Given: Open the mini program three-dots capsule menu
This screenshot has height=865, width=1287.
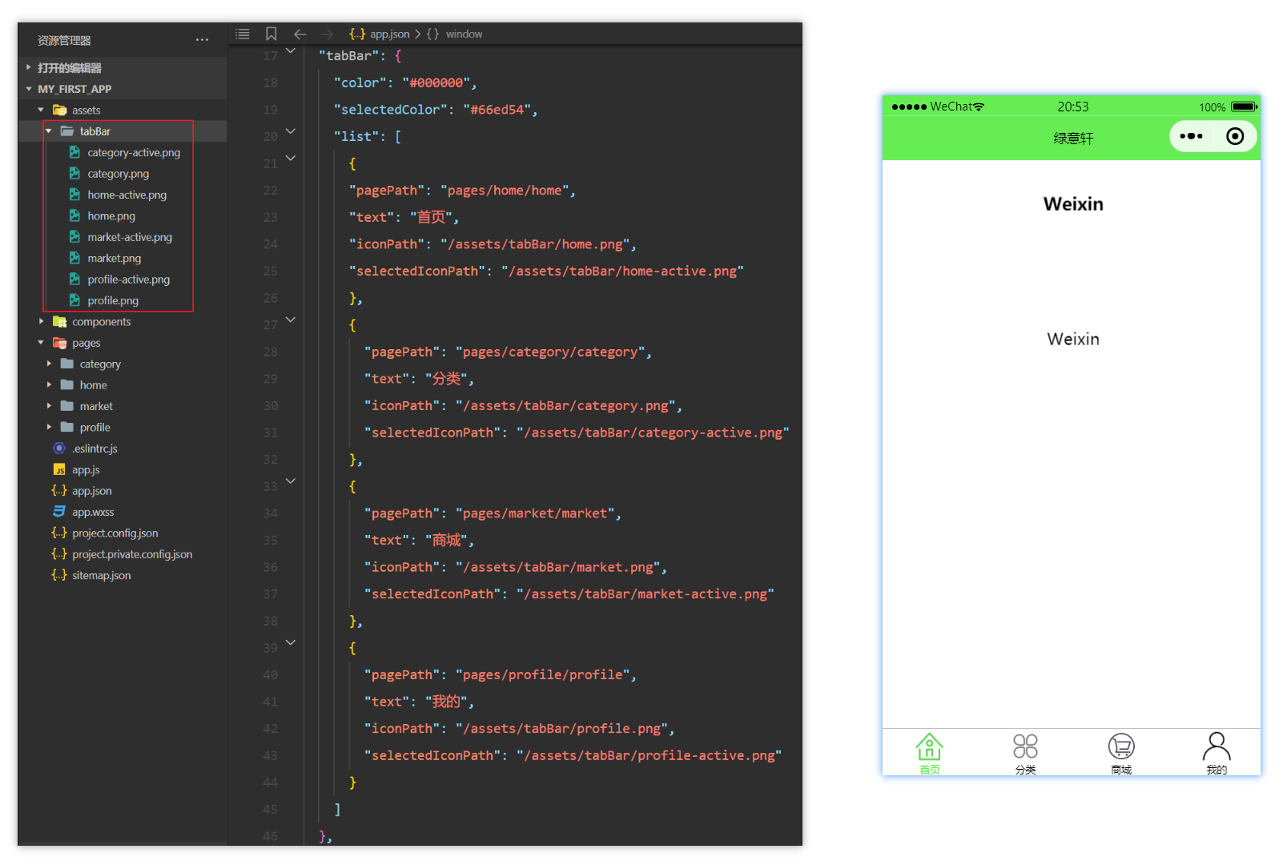Looking at the screenshot, I should (1191, 136).
